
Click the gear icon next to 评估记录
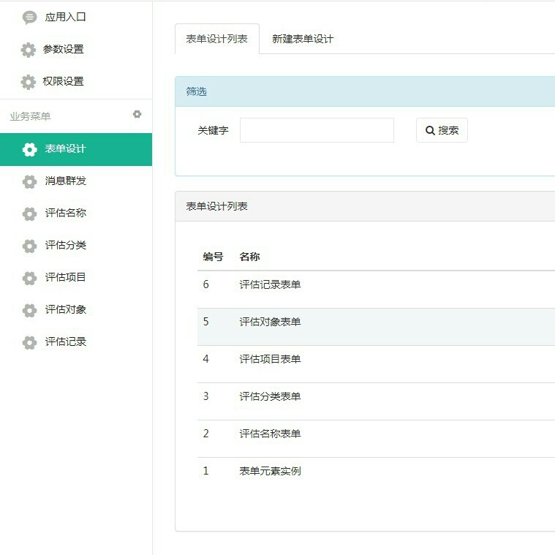[x=29, y=342]
